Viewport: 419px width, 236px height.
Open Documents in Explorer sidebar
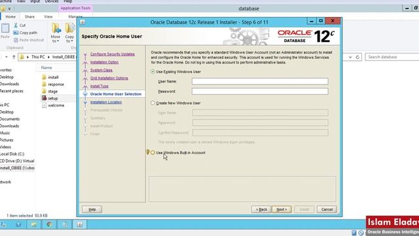tap(10, 119)
